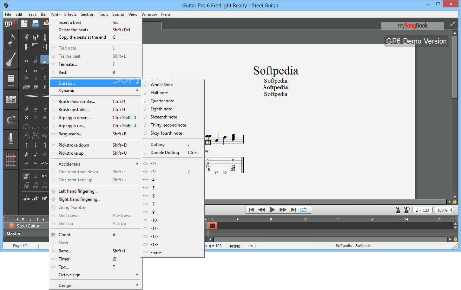461x290 pixels.
Task: Open the note edition panel (eighth note icon)
Action: pyautogui.click(x=11, y=40)
